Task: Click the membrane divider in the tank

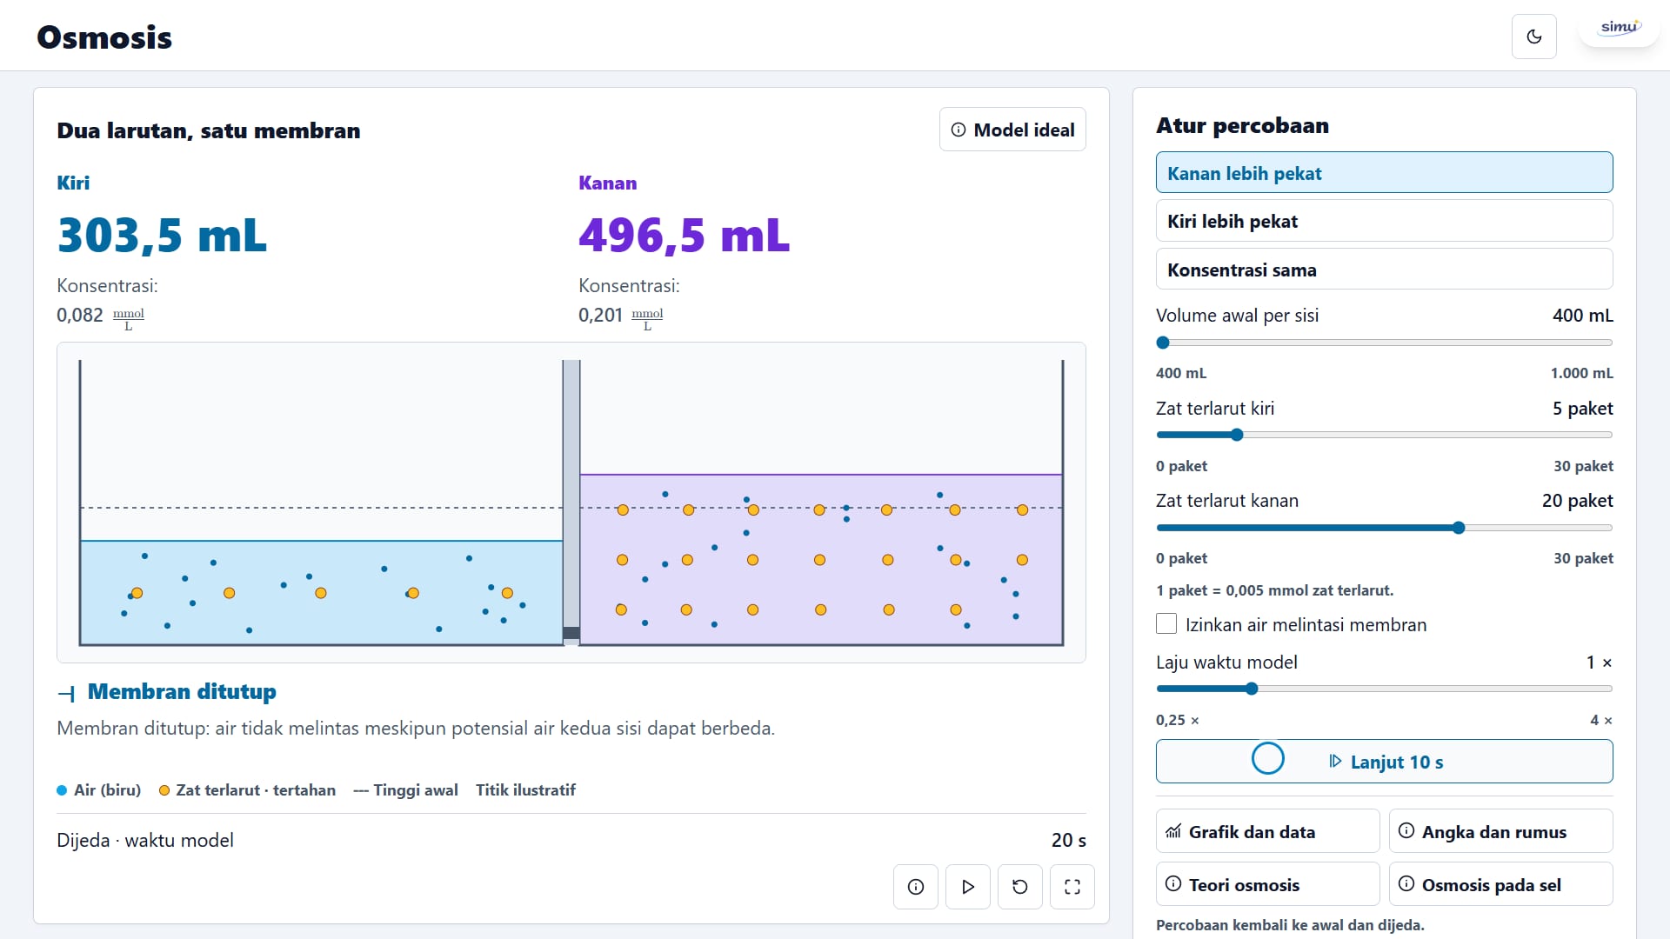Action: click(571, 503)
